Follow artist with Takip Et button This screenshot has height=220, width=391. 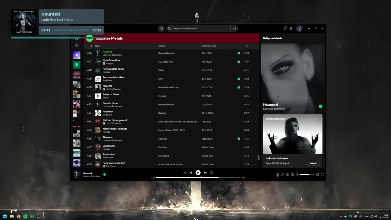pyautogui.click(x=313, y=163)
